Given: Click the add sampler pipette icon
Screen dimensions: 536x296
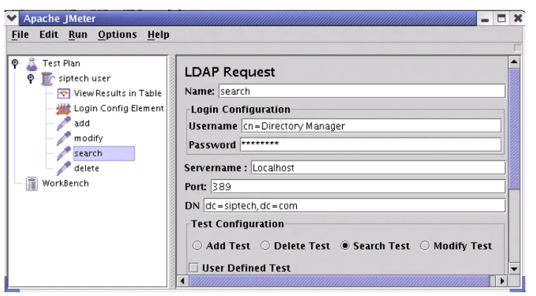Looking at the screenshot, I should [x=64, y=124].
